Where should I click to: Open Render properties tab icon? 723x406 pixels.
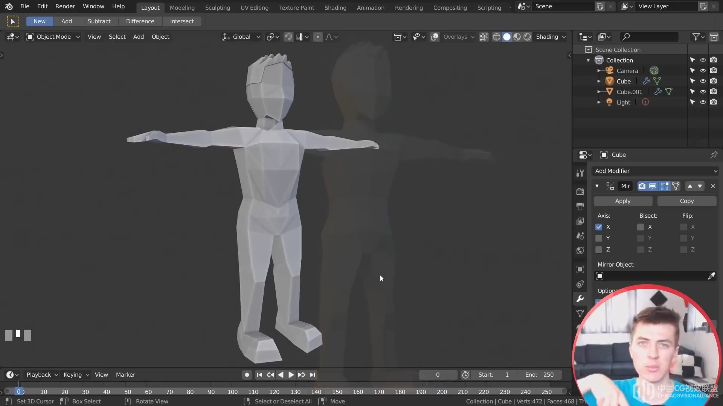click(x=580, y=191)
